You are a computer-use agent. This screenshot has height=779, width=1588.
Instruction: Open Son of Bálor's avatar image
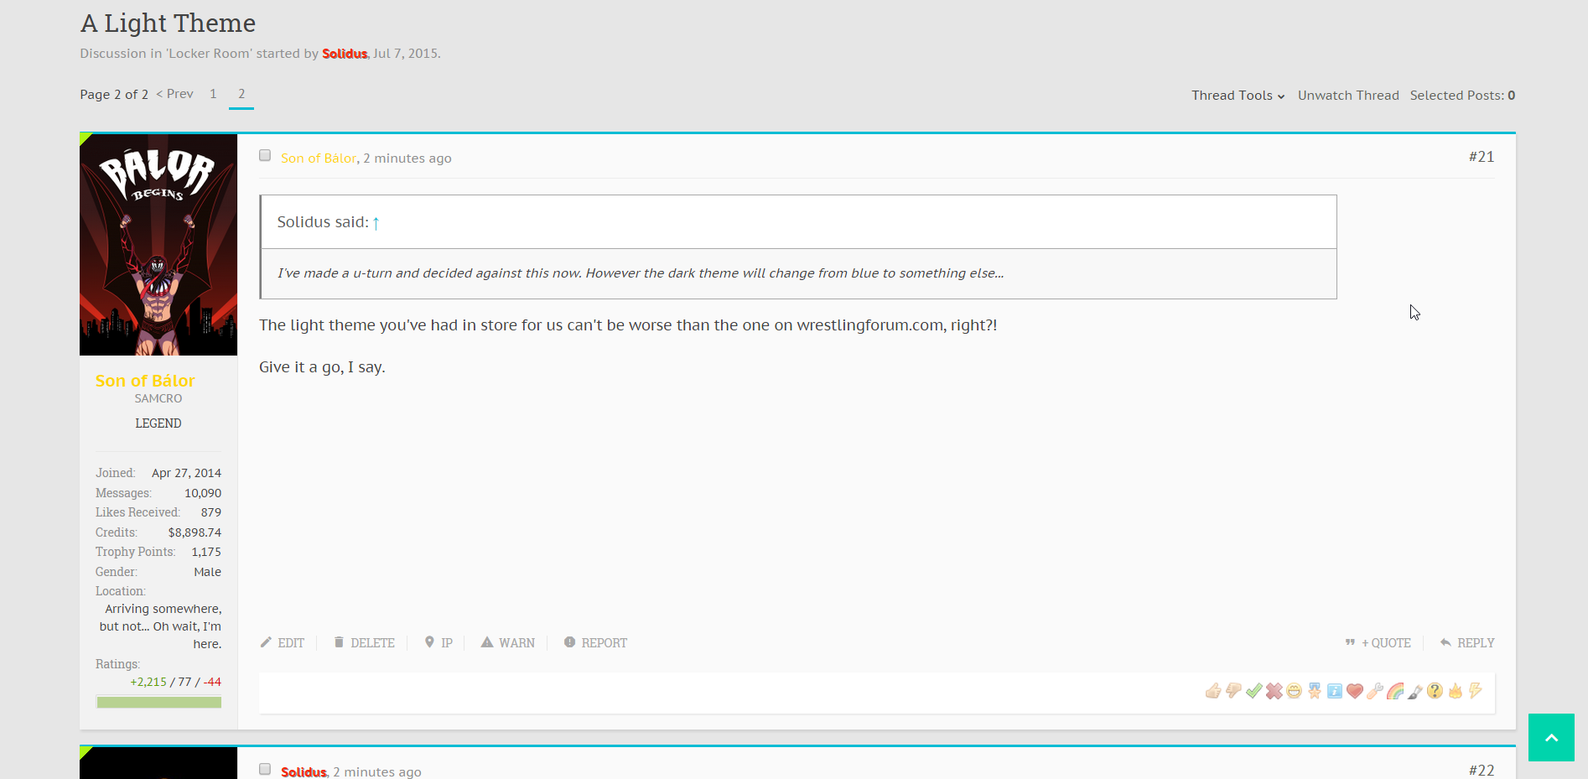pyautogui.click(x=158, y=244)
